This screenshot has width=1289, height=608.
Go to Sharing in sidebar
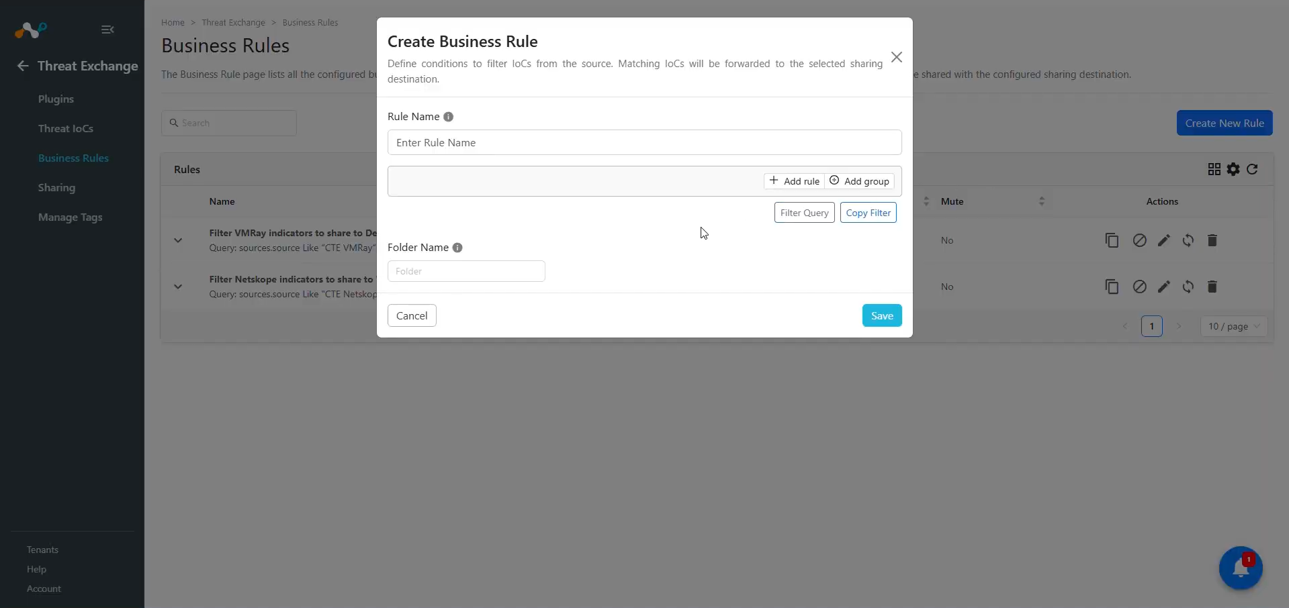pyautogui.click(x=56, y=188)
